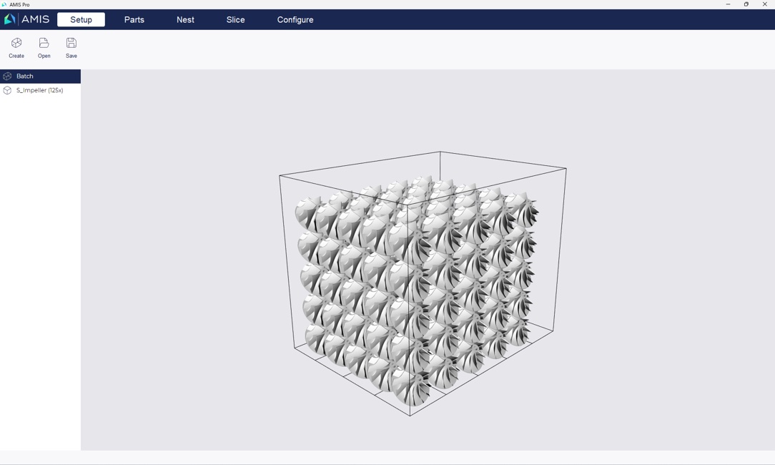This screenshot has height=465, width=775.
Task: Restore down the AMIS Pro window
Action: click(x=746, y=4)
